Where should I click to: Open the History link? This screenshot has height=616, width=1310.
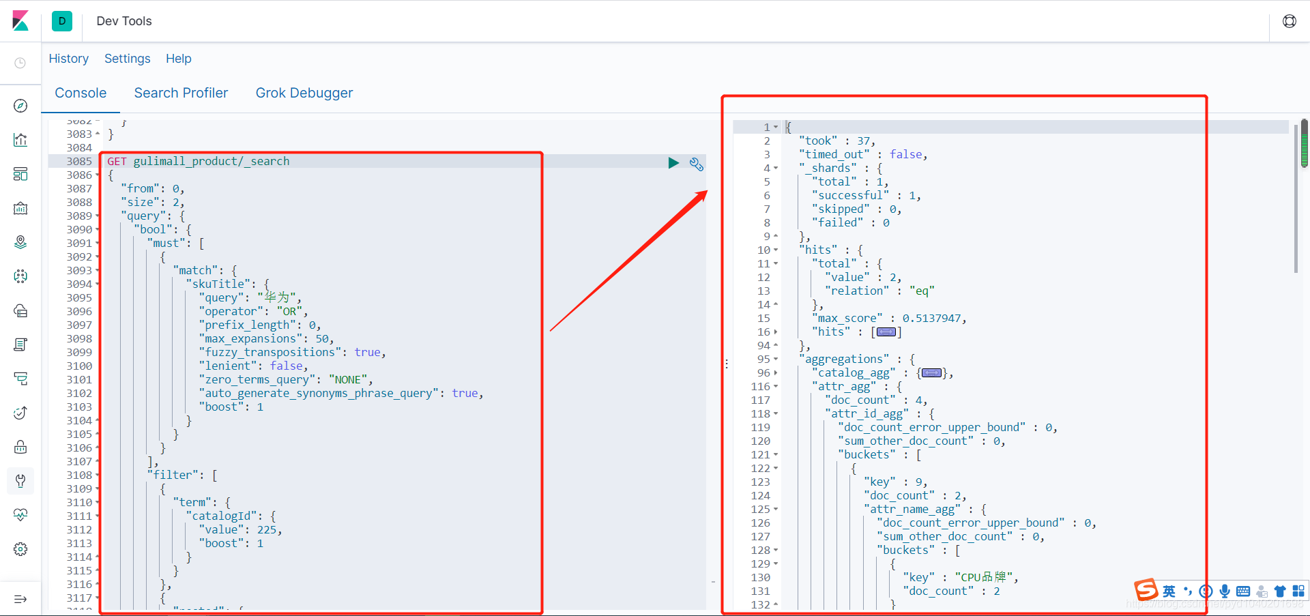coord(68,59)
